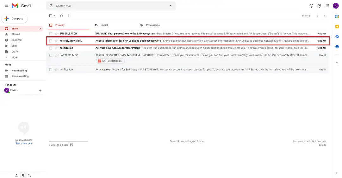
Task: Select the no.reply.provisioni. email checkbox
Action: click(x=51, y=41)
